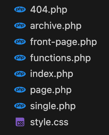109x135 pixels.
Task: Click the purple CSS icon for style.css
Action: [20, 122]
